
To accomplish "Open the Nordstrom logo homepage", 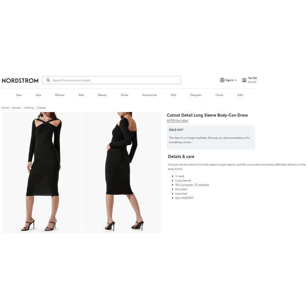I will click(20, 80).
